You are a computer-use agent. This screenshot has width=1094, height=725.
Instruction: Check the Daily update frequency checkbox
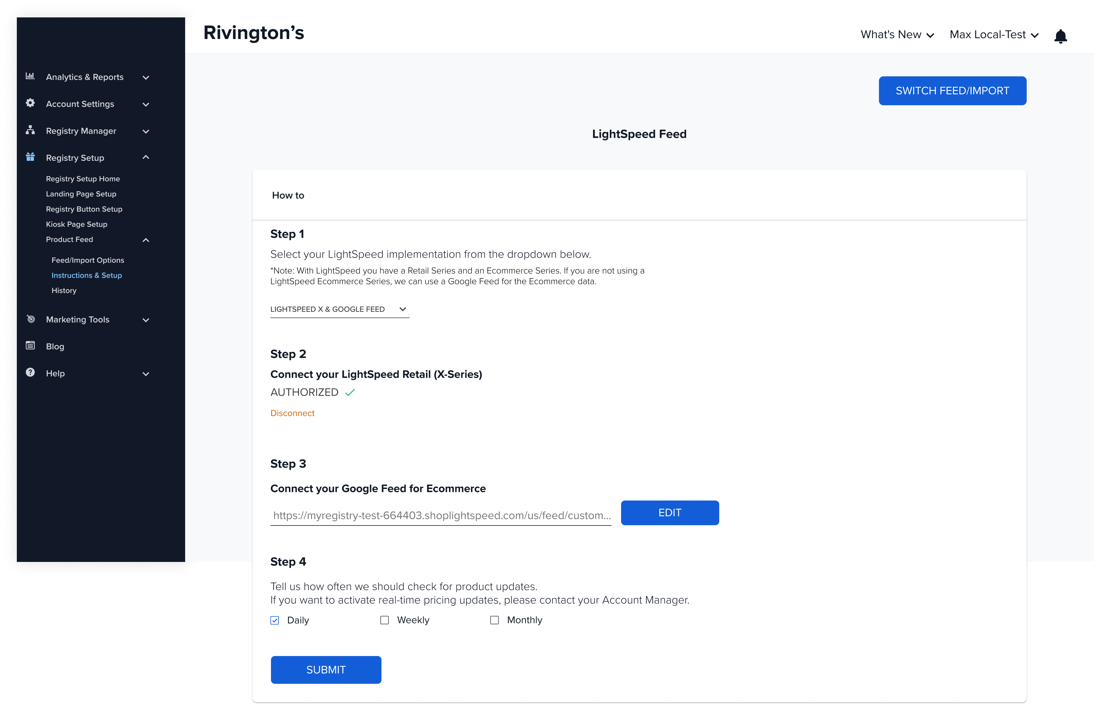[274, 620]
